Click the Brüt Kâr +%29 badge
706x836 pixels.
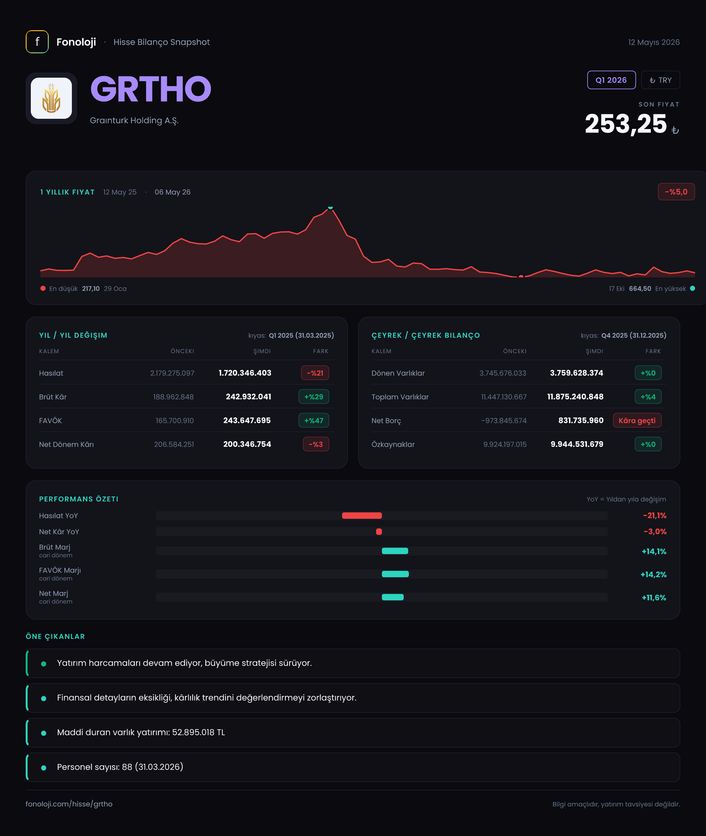click(x=314, y=396)
